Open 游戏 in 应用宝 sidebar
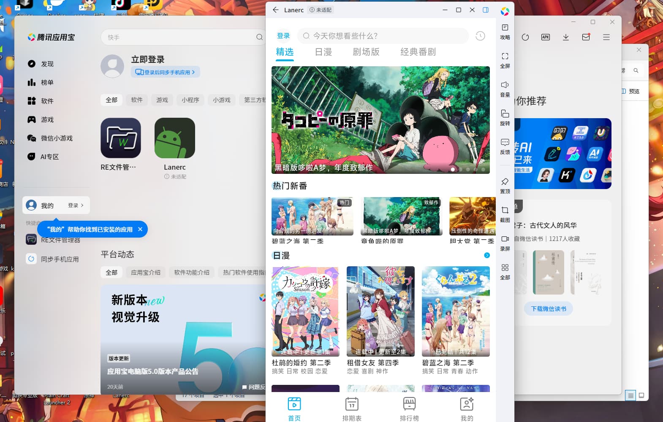Screen dimensions: 663x422 (41, 119)
